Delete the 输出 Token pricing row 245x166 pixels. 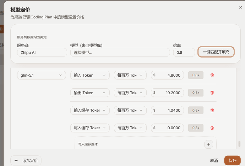click(x=212, y=93)
